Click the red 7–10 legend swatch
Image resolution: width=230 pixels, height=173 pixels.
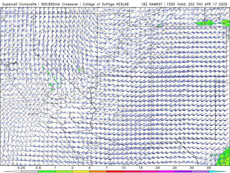[x=115, y=172]
